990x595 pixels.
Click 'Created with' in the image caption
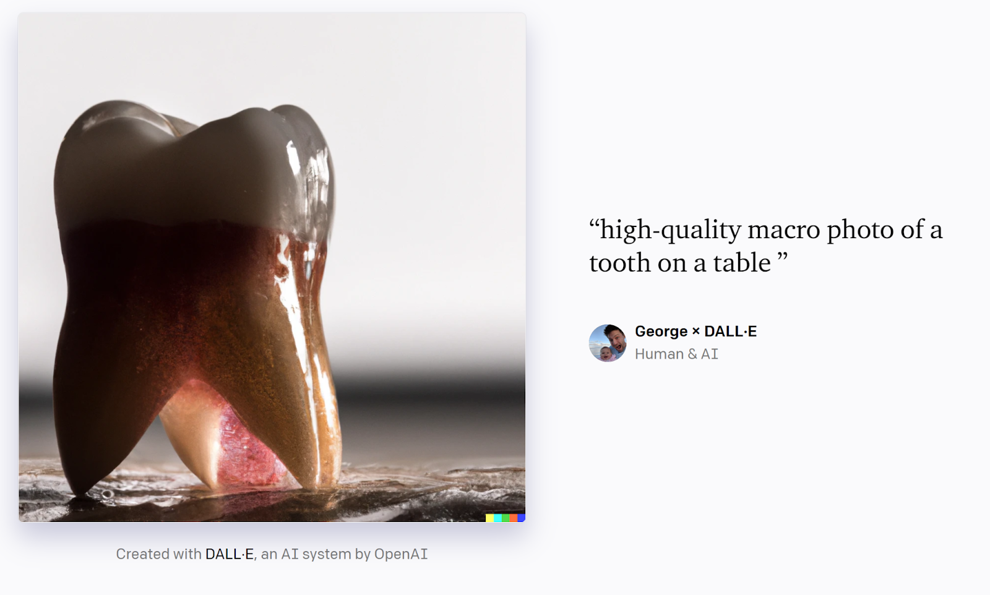tap(158, 554)
